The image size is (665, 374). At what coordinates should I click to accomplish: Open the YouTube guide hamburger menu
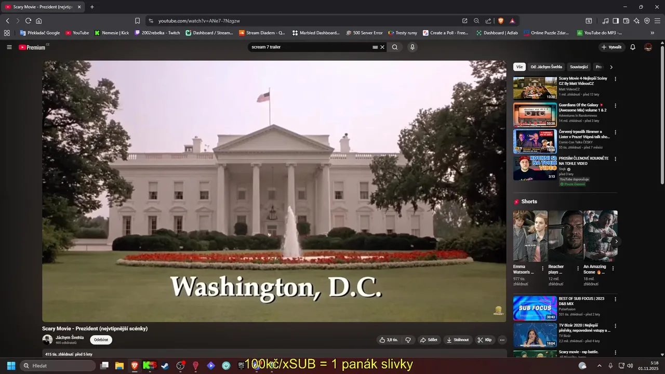tap(9, 47)
